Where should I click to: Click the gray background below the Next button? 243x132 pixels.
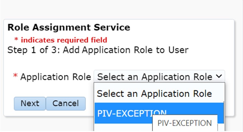pyautogui.click(x=30, y=125)
